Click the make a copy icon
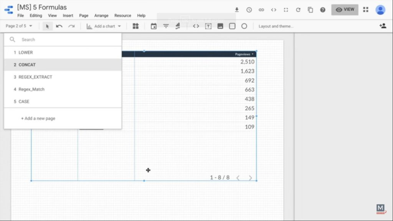393x221 pixels. [x=310, y=10]
